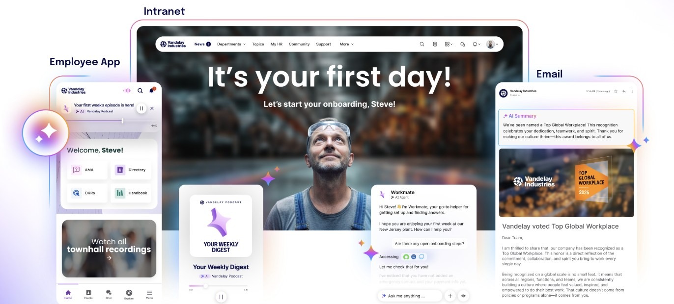Pause Your Weekly Digest playback
Image resolution: width=674 pixels, height=304 pixels.
(221, 297)
